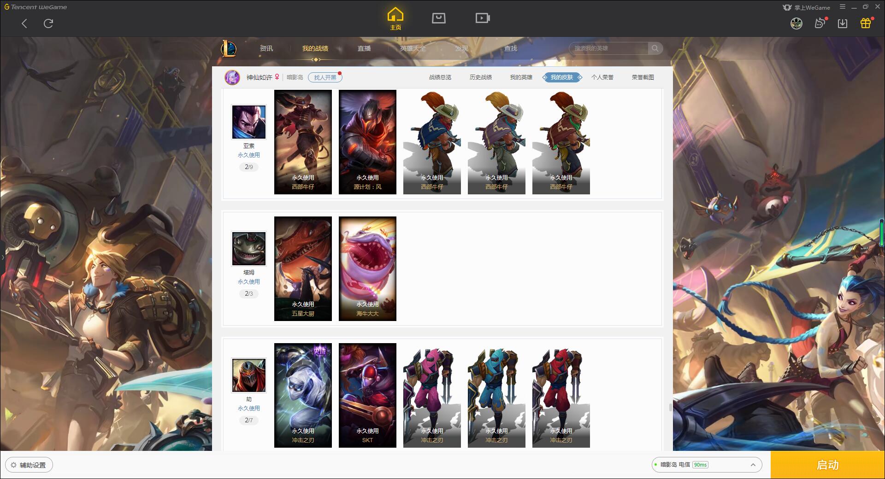This screenshot has width=885, height=479.
Task: Select the blue 西部牛仔 chroma
Action: pos(432,142)
